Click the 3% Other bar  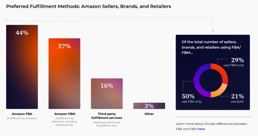pos(149,106)
